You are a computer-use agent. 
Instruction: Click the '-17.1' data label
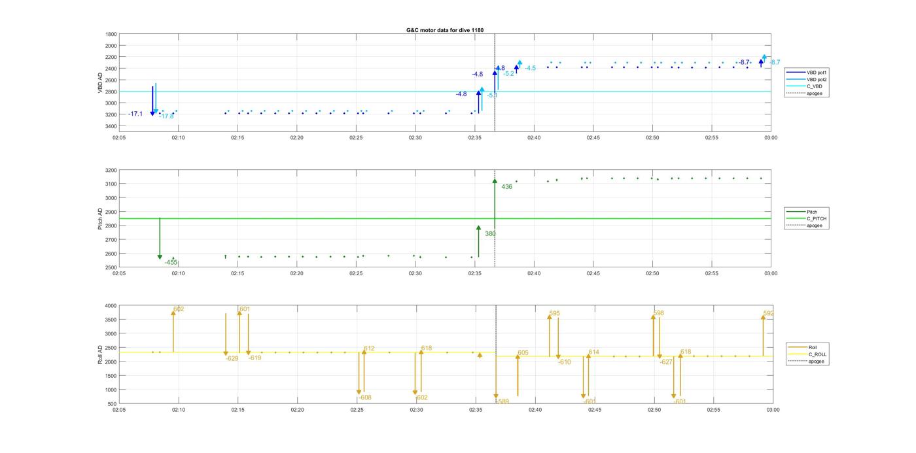click(135, 114)
